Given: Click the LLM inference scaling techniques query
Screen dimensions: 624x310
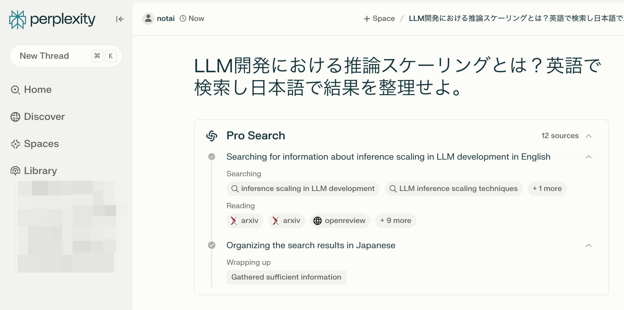Looking at the screenshot, I should coord(454,189).
